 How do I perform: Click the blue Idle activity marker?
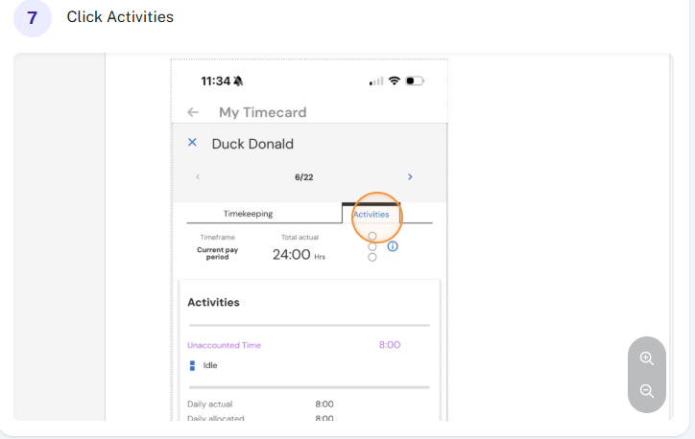tap(192, 365)
